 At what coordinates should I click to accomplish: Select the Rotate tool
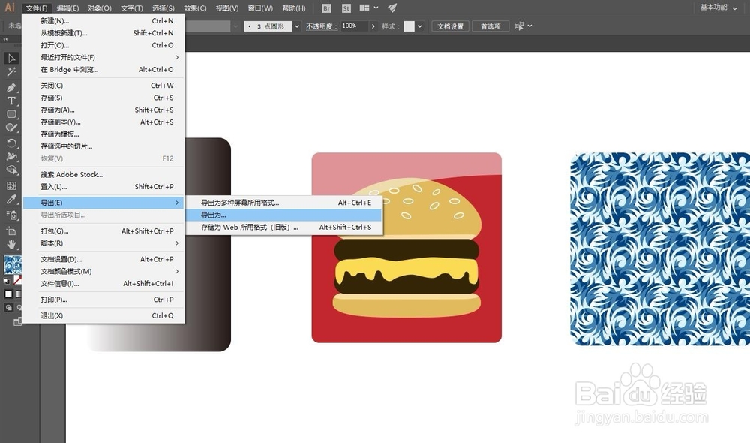pos(11,143)
